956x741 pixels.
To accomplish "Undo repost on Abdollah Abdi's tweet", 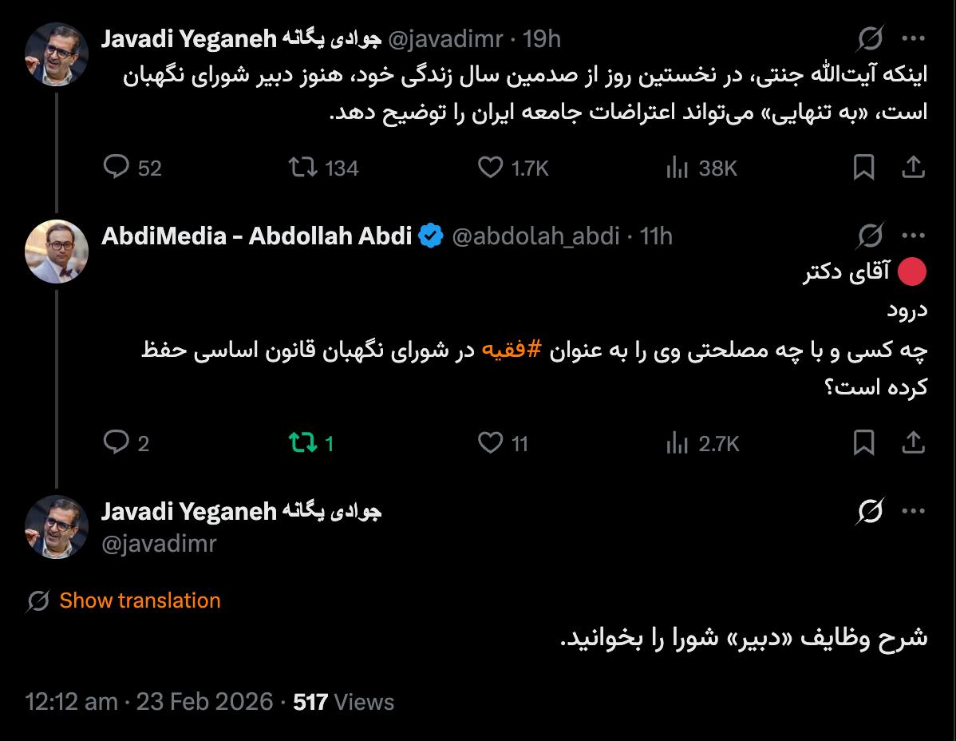I will click(303, 442).
